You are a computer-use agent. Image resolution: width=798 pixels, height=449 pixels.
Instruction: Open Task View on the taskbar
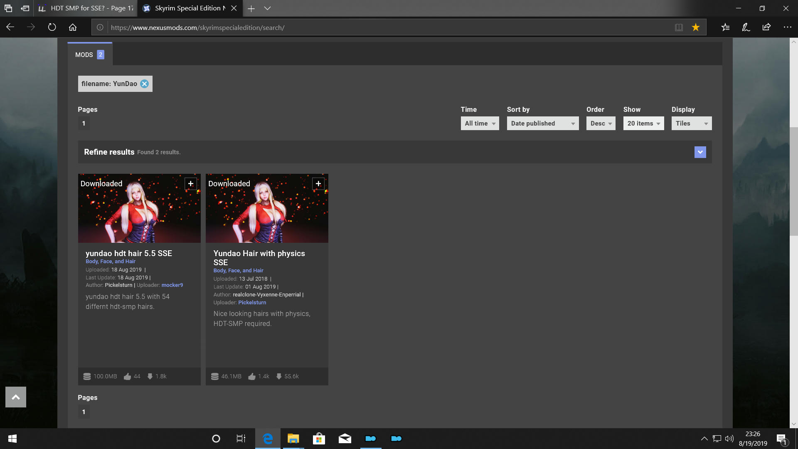click(241, 439)
